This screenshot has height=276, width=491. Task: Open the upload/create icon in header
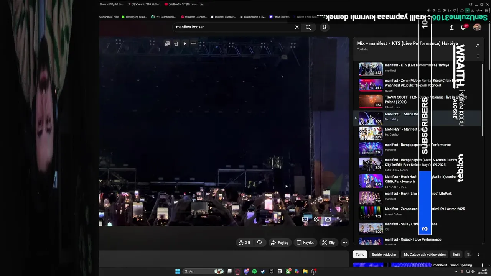click(451, 27)
